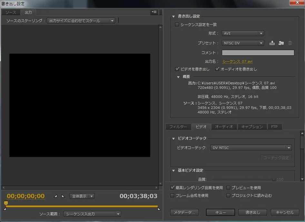Screen dimensions: 305x222
Task: Click the duration timecode 00;03;38;03
Action: [138, 196]
